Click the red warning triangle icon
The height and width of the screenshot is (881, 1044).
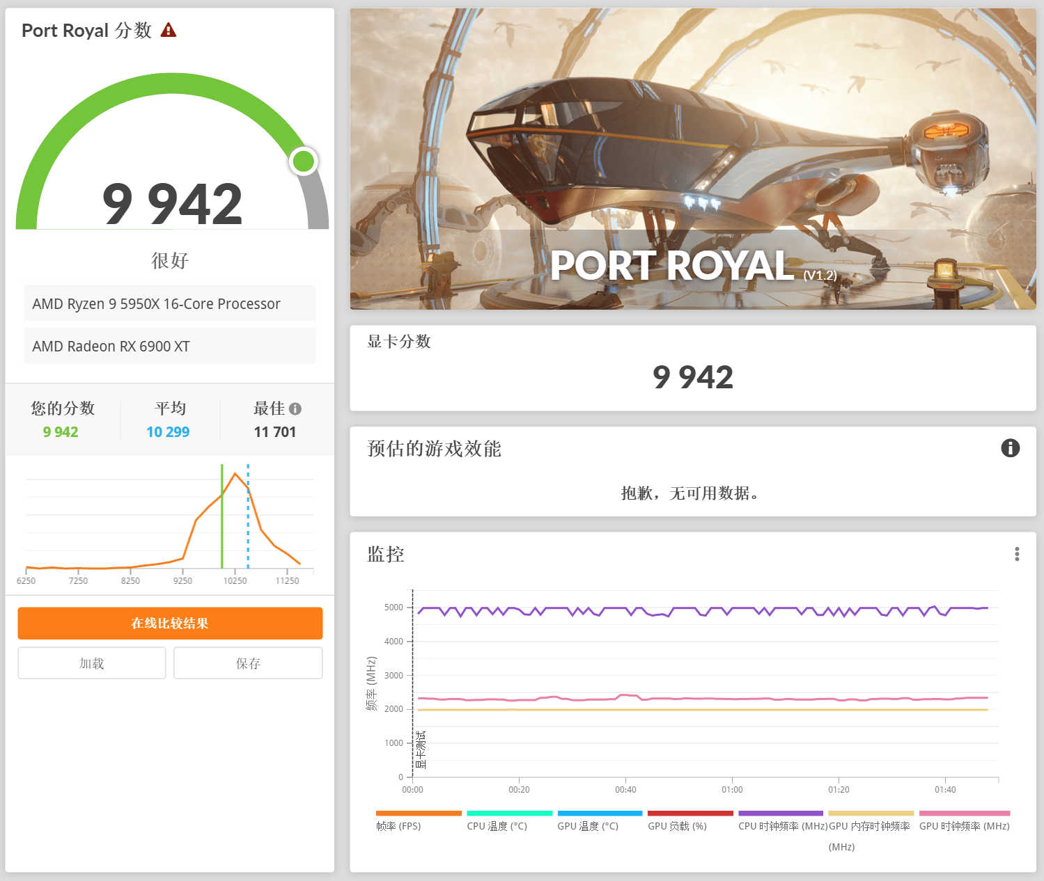click(x=169, y=30)
